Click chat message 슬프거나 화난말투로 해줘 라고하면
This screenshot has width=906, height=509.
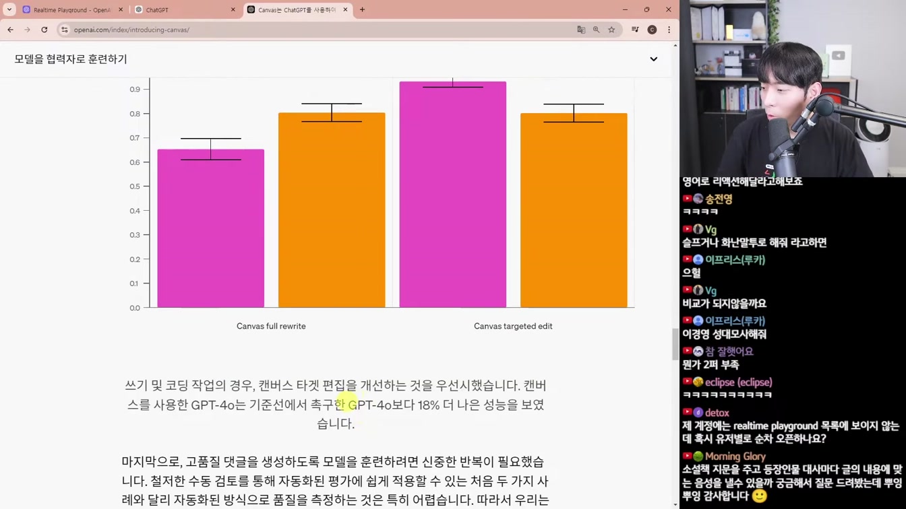click(x=754, y=242)
